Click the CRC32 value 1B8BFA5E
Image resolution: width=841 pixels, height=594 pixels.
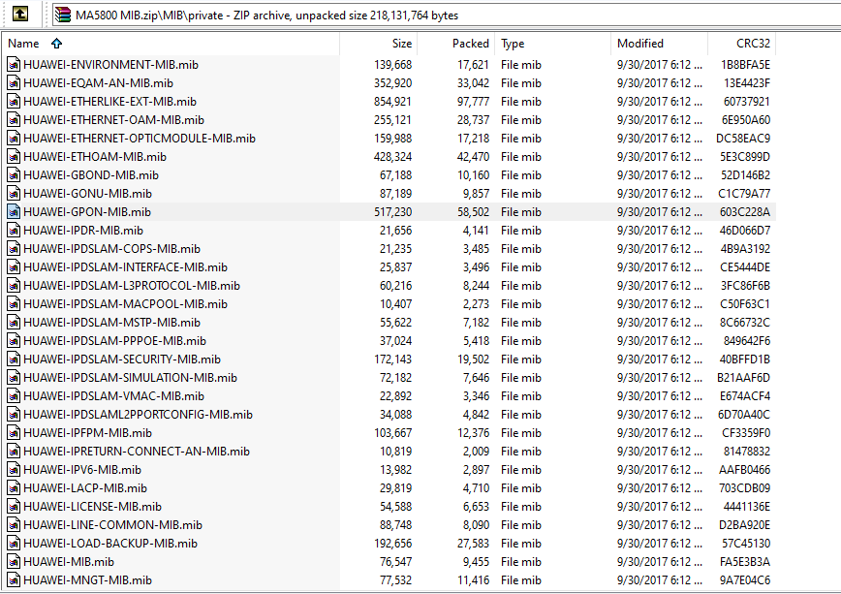click(745, 65)
